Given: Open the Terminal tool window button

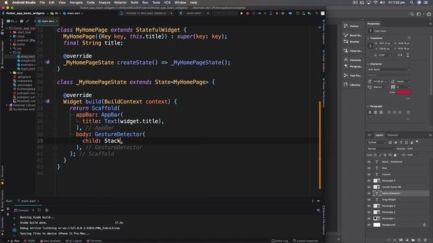Looking at the screenshot, I should click(94, 241).
